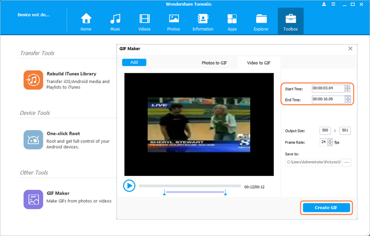Increase the Start Time value

pos(347,87)
